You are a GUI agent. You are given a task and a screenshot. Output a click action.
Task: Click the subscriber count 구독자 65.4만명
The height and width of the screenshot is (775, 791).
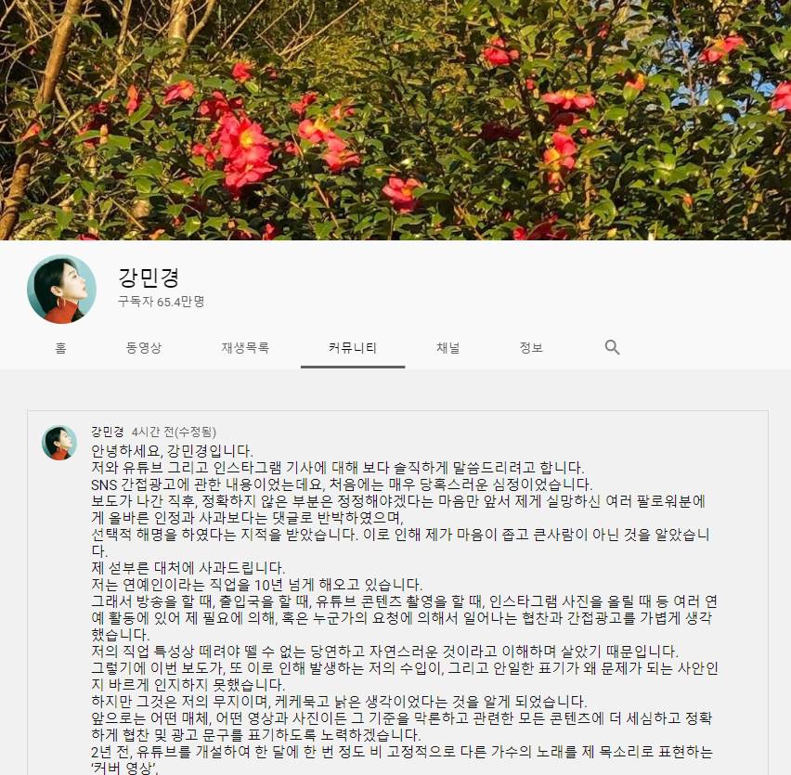click(161, 302)
